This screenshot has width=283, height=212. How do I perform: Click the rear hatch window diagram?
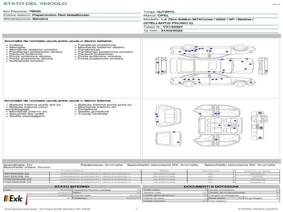(x=168, y=139)
